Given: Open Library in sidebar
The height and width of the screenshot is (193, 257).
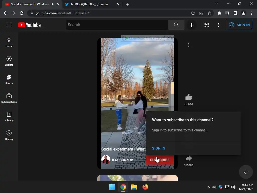Looking at the screenshot, I should click(9, 117).
